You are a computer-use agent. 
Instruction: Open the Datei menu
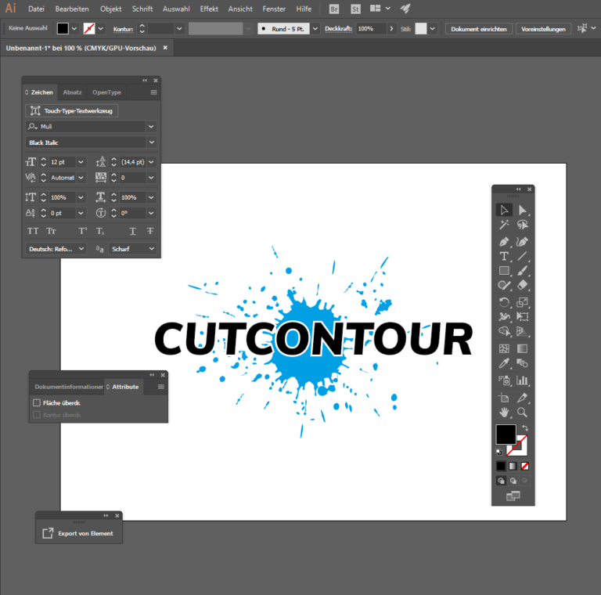click(36, 9)
